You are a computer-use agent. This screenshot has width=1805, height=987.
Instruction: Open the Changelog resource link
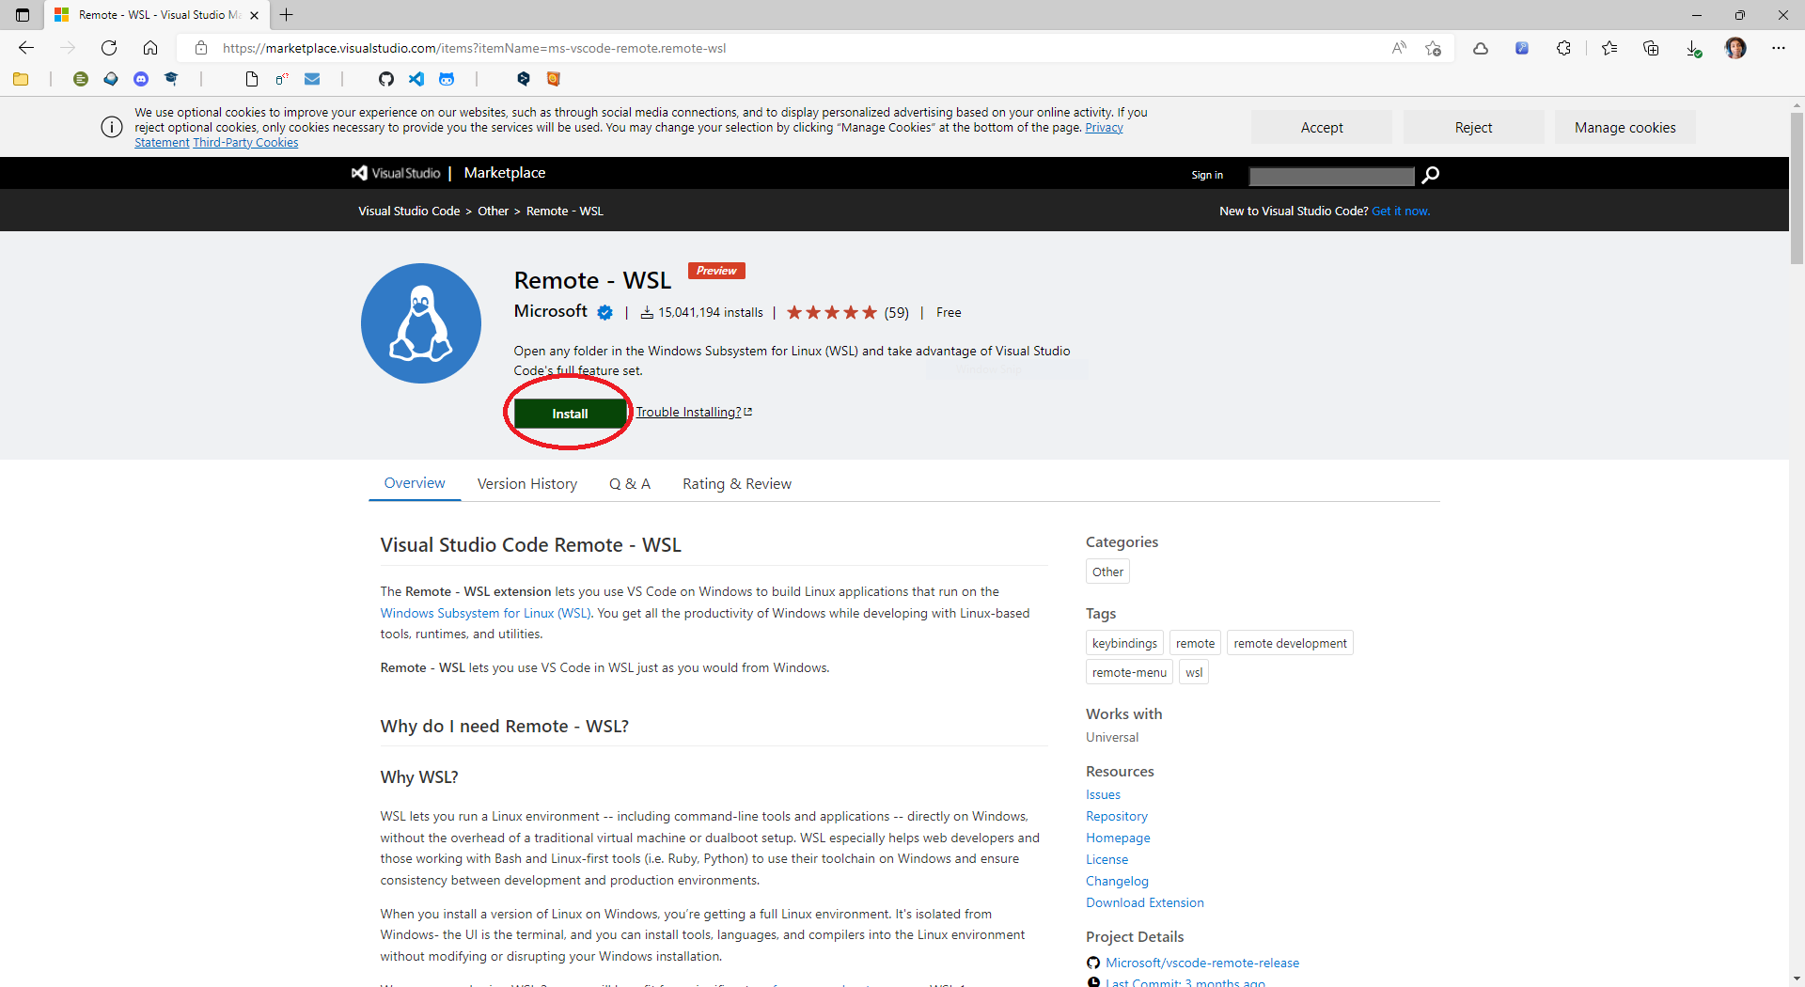click(x=1117, y=881)
